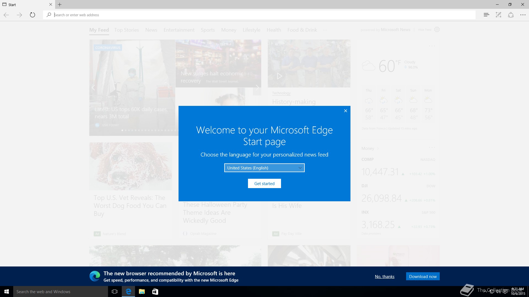Switch to the News tab
Screen dimensions: 529x297
coord(151,30)
